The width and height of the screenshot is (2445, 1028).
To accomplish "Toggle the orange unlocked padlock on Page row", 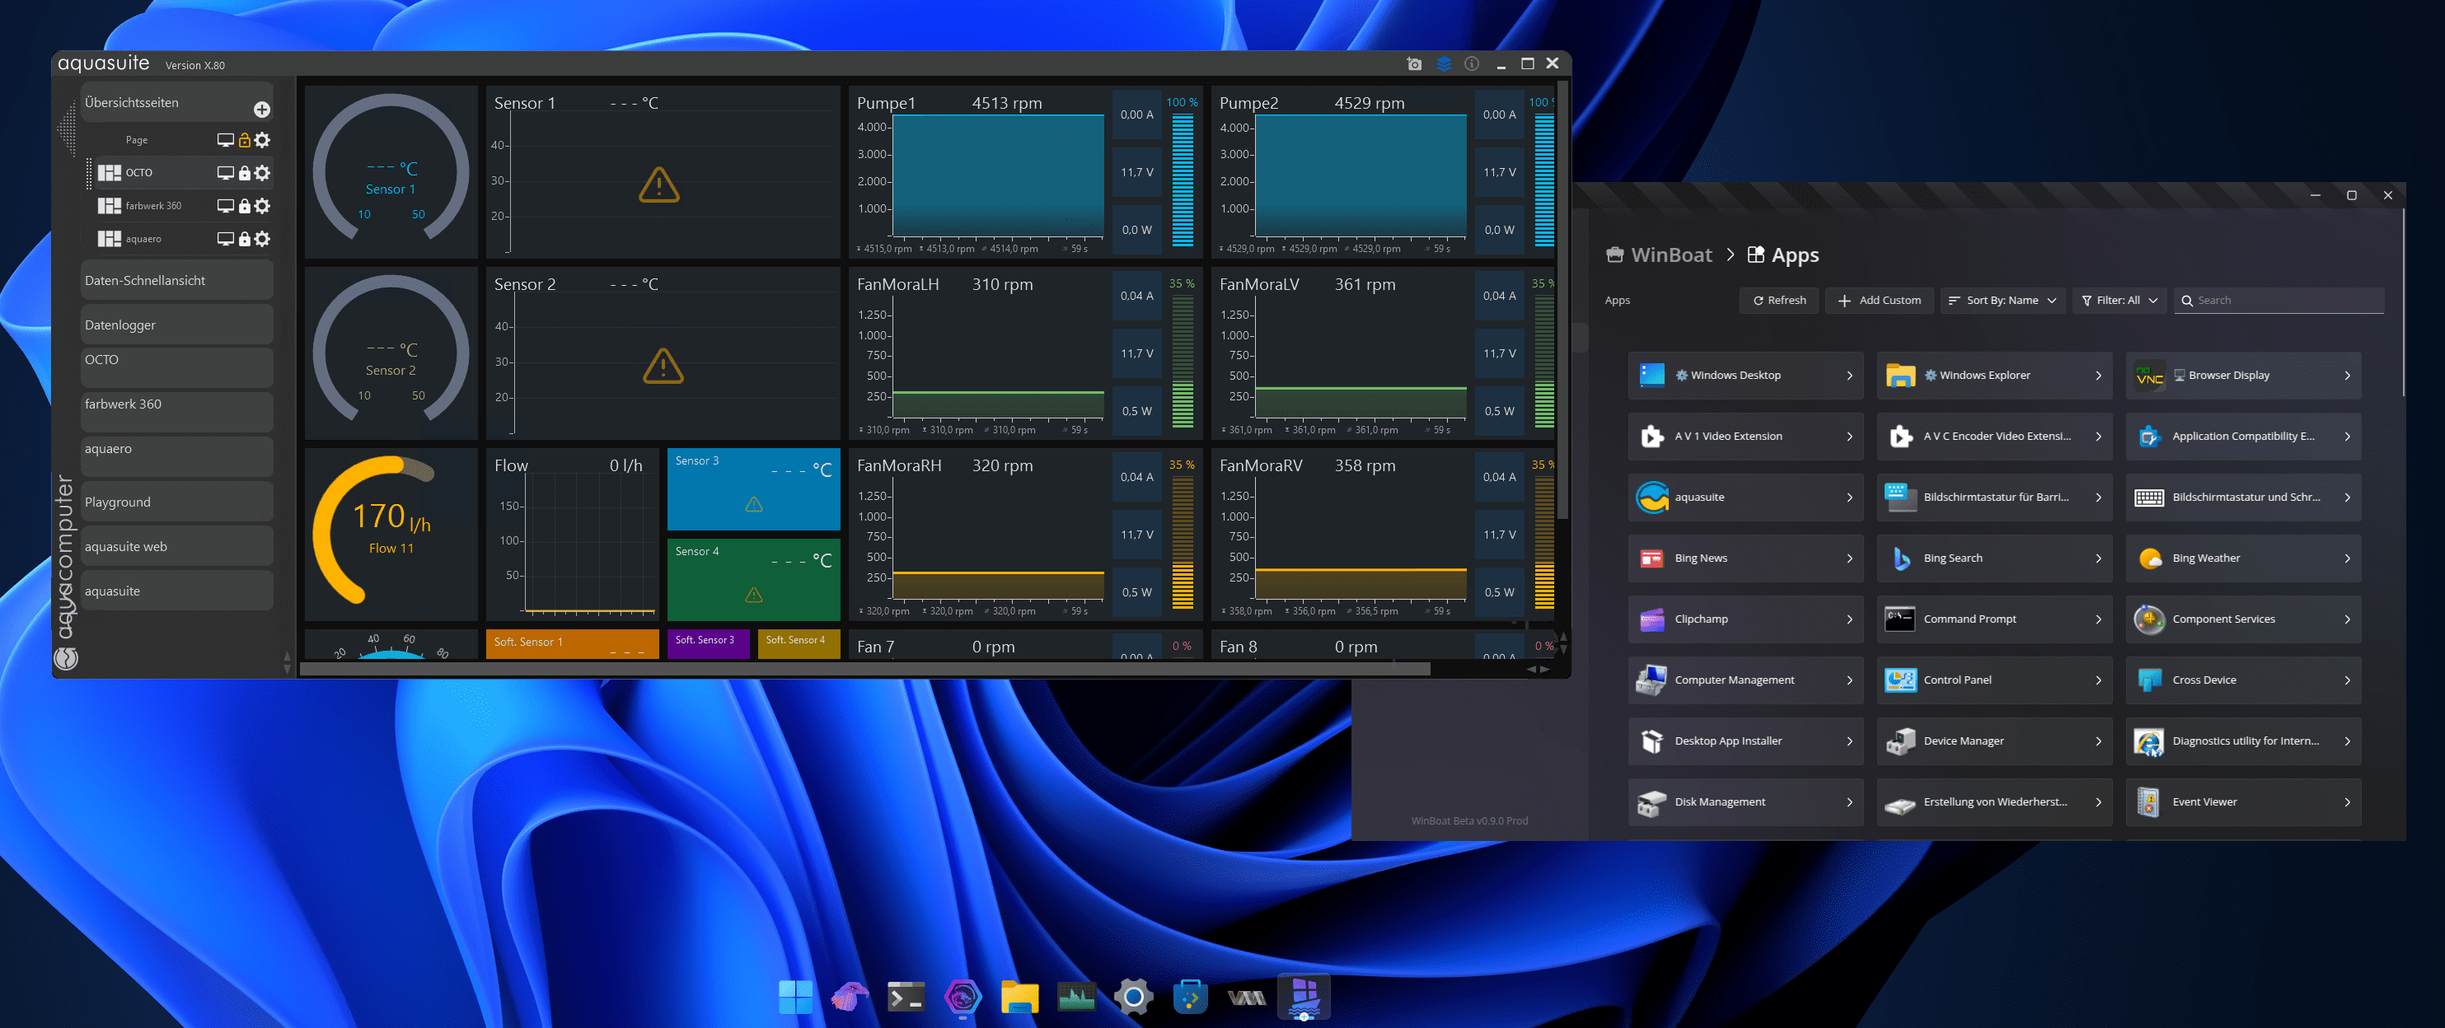I will 244,140.
